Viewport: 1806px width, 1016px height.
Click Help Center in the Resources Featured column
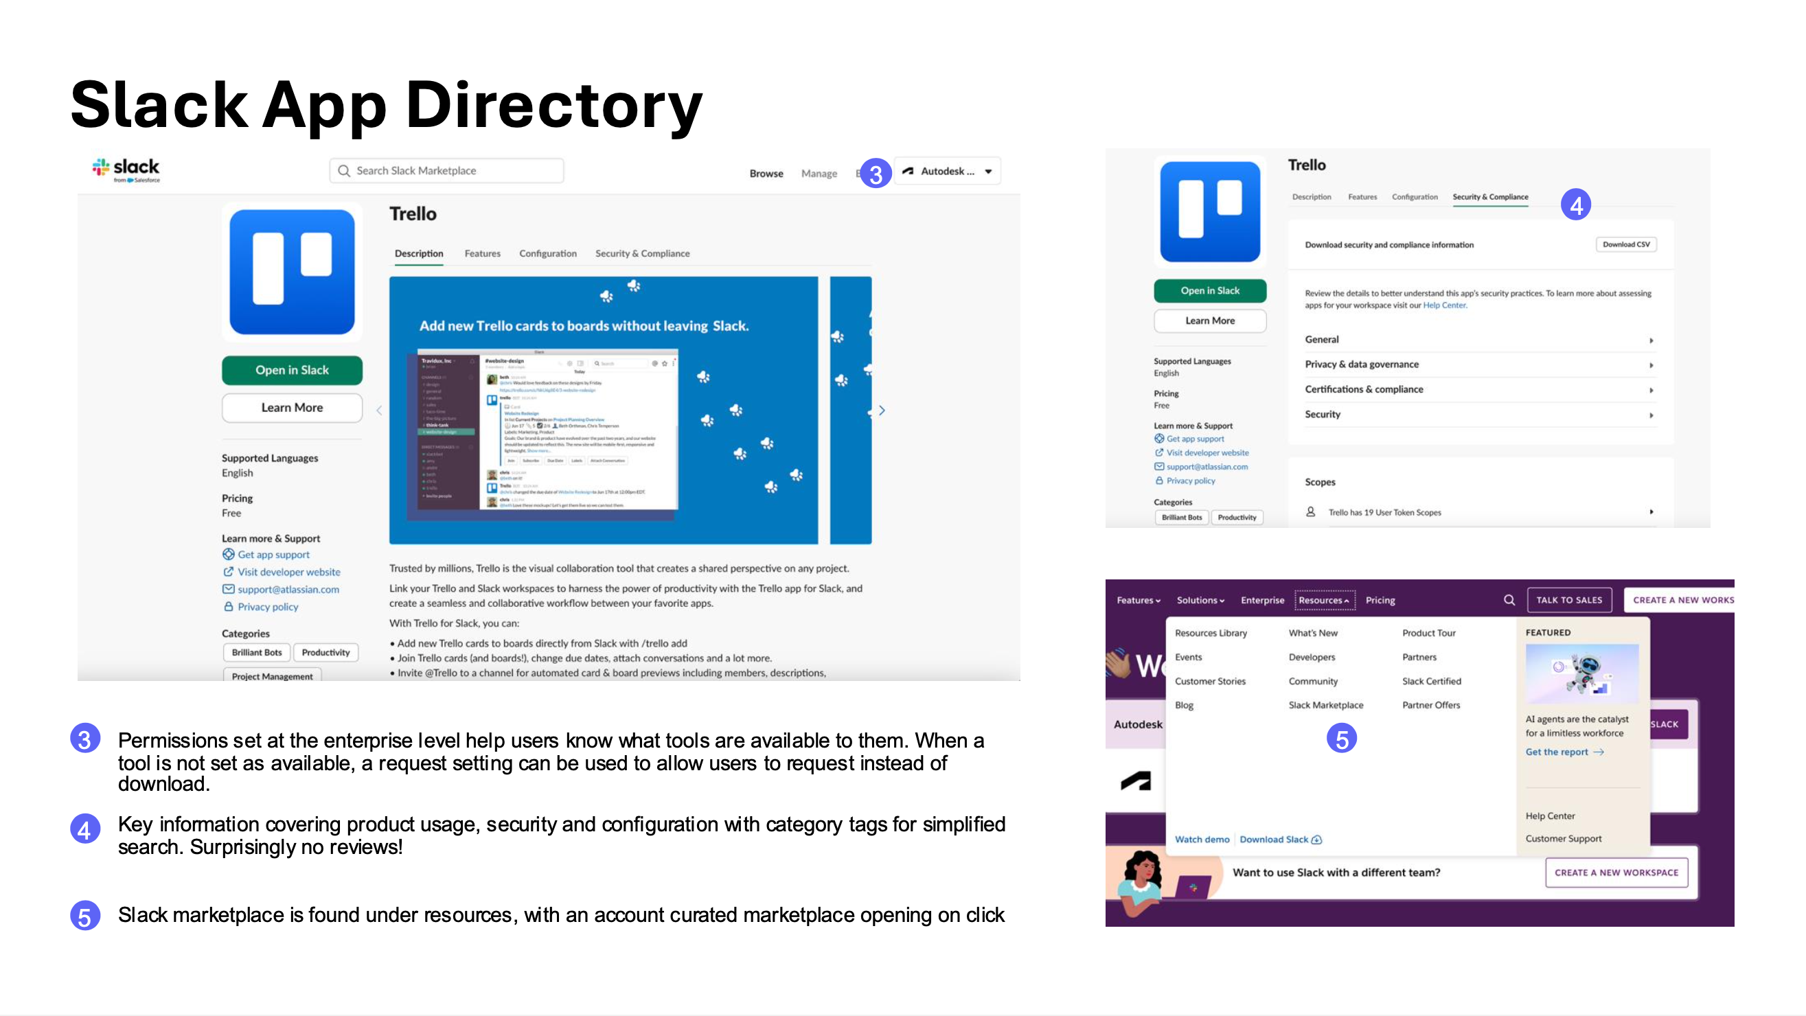pos(1550,816)
